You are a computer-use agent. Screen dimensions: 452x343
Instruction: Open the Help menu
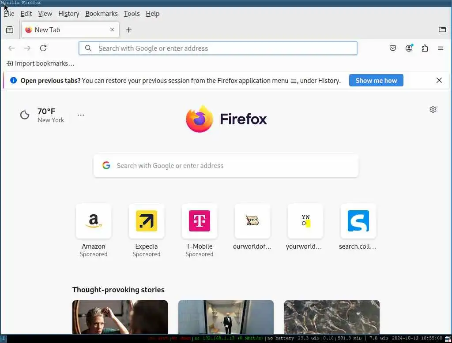[x=152, y=14]
